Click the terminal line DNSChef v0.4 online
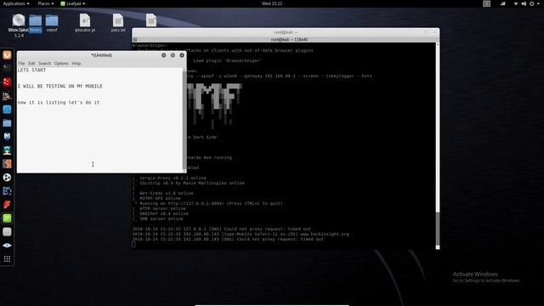544x306 pixels. pyautogui.click(x=164, y=213)
